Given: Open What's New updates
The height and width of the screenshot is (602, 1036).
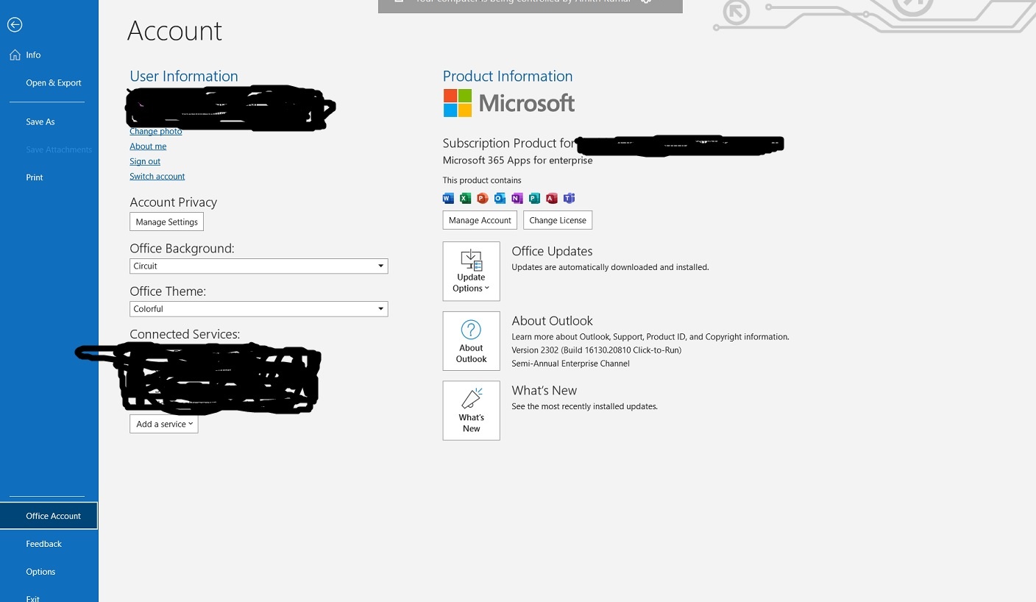Looking at the screenshot, I should click(x=472, y=411).
